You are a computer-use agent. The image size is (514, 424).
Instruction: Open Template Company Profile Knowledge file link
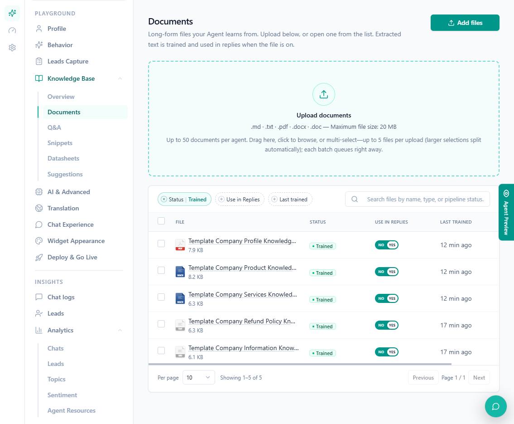point(242,241)
